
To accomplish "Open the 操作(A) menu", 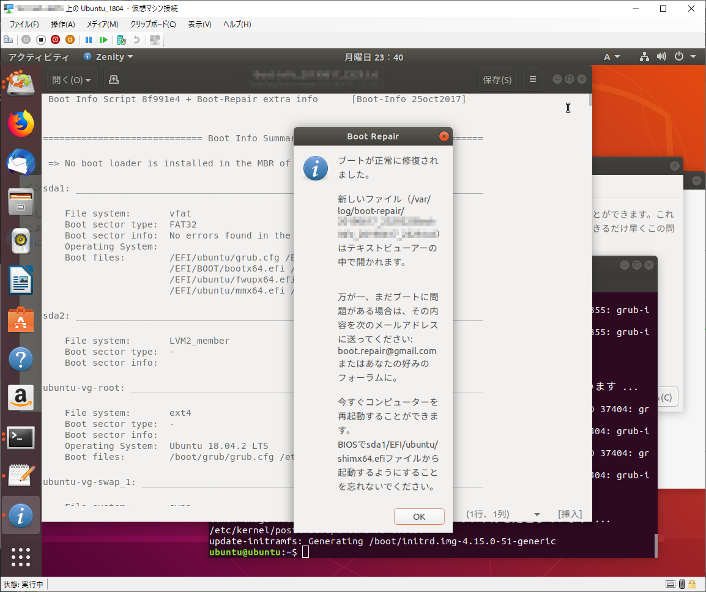I will (62, 24).
